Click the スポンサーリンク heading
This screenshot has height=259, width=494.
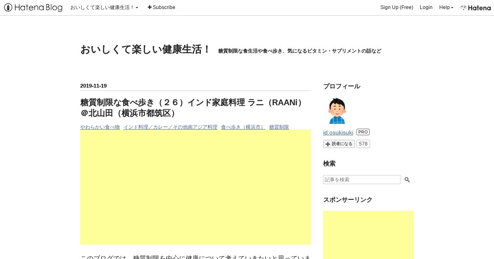pos(348,200)
